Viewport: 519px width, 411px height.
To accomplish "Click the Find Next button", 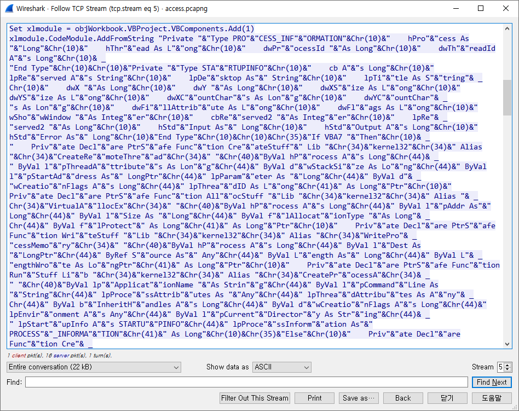I will coord(492,382).
